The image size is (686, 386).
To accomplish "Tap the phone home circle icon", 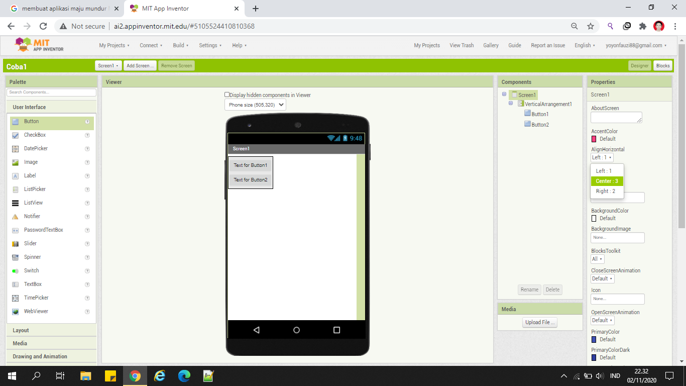I will click(x=296, y=330).
